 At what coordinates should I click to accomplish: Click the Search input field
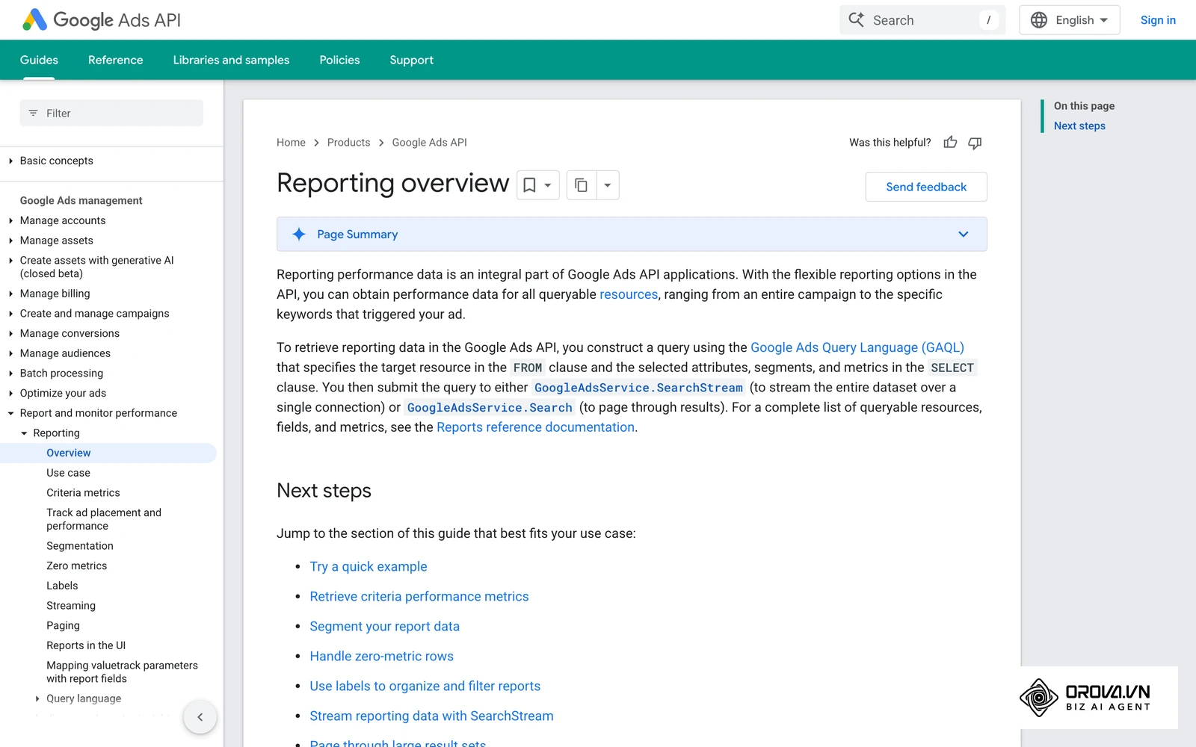[922, 20]
